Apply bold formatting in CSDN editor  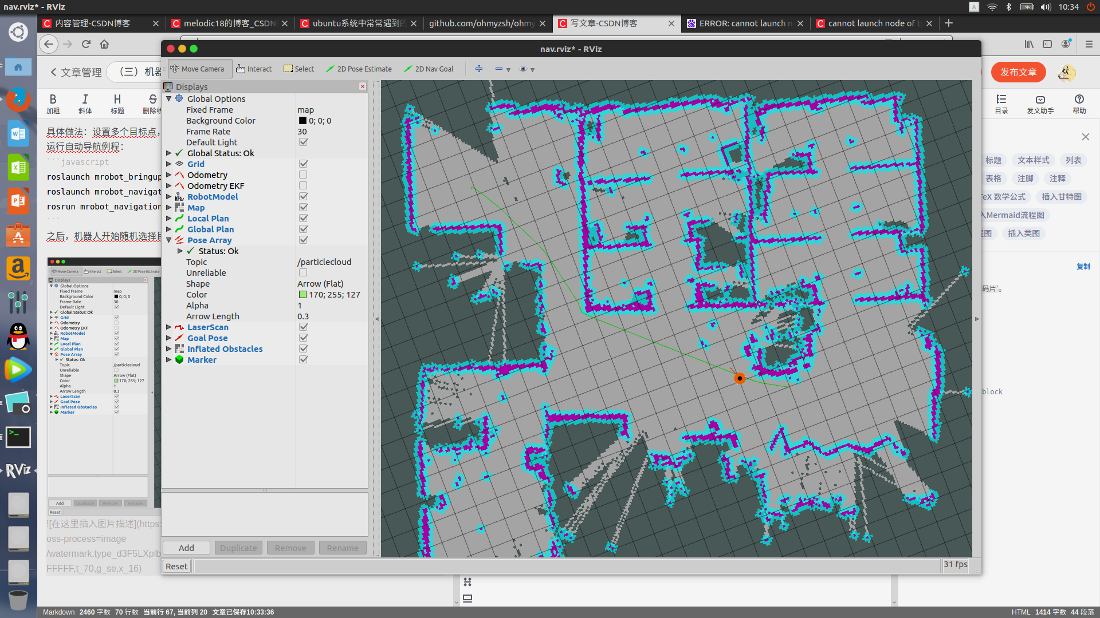[53, 104]
